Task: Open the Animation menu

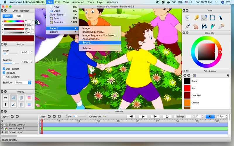Action: coord(78,2)
